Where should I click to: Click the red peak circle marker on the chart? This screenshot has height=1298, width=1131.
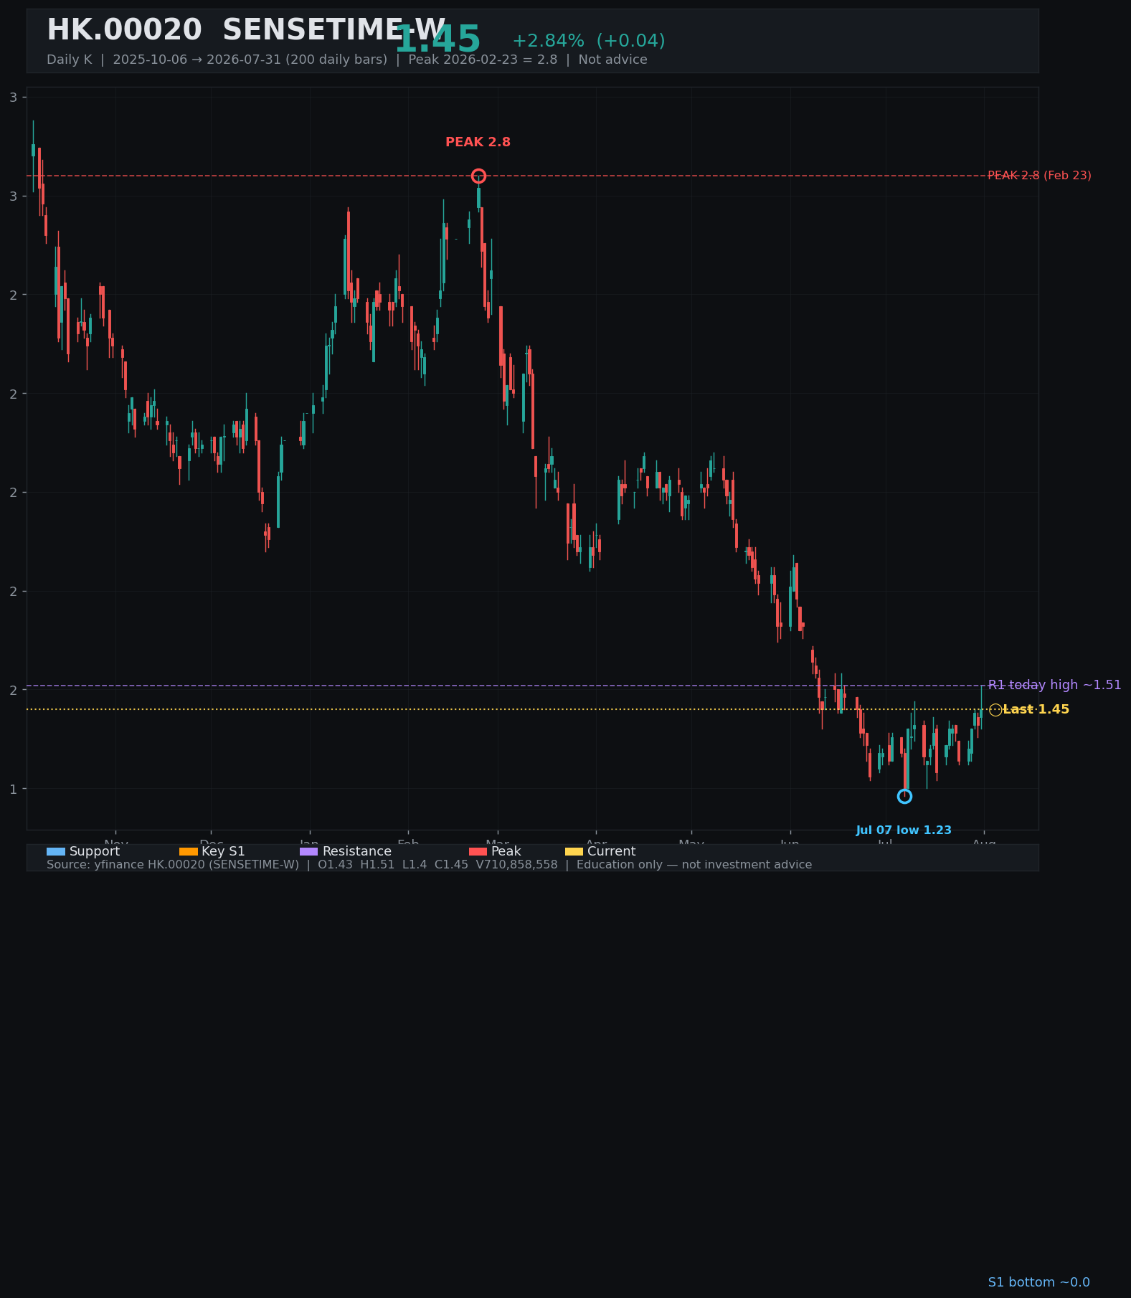click(478, 176)
